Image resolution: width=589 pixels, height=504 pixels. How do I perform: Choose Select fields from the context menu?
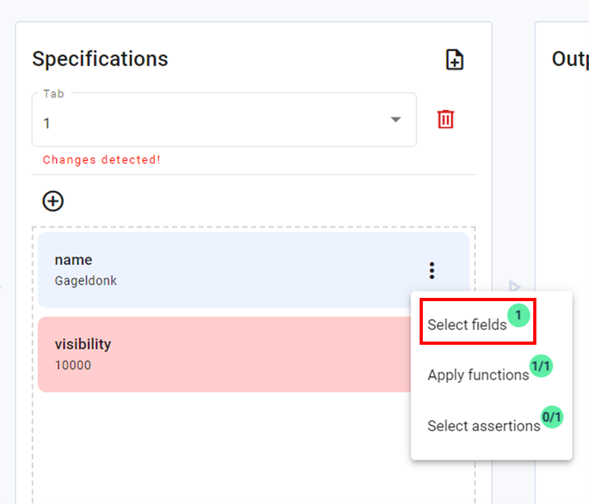click(x=467, y=325)
